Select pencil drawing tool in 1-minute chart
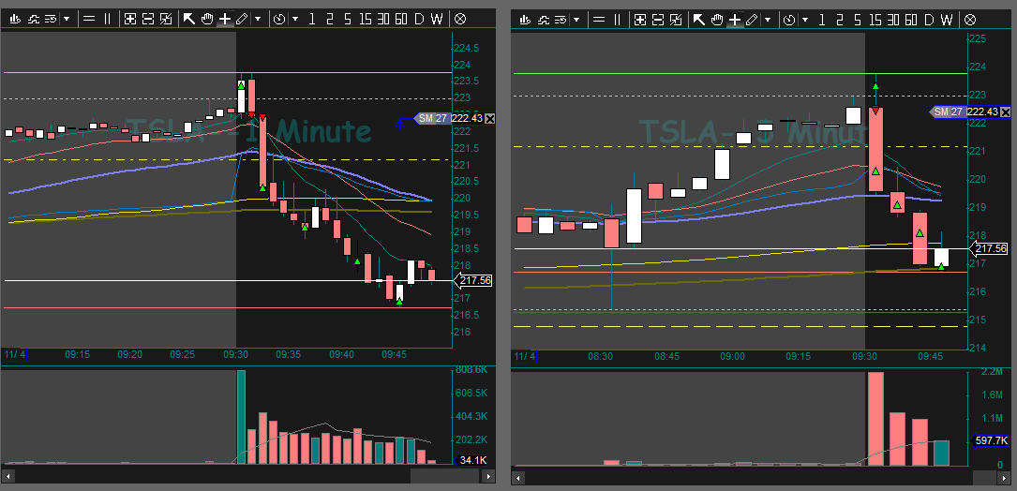This screenshot has width=1017, height=491. coord(242,19)
